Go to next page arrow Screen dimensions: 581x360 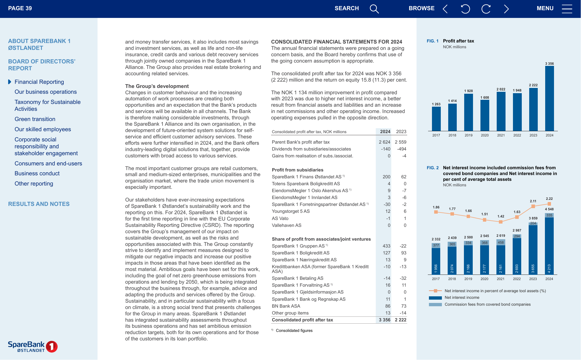[x=506, y=9]
